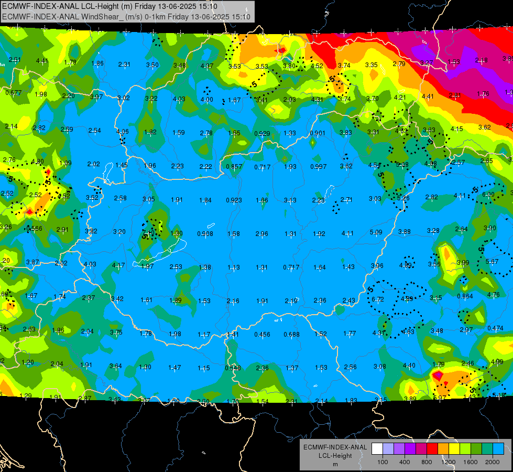Click the wind shear value 3.96
Screen dimensions: 513x472
(x=377, y=266)
